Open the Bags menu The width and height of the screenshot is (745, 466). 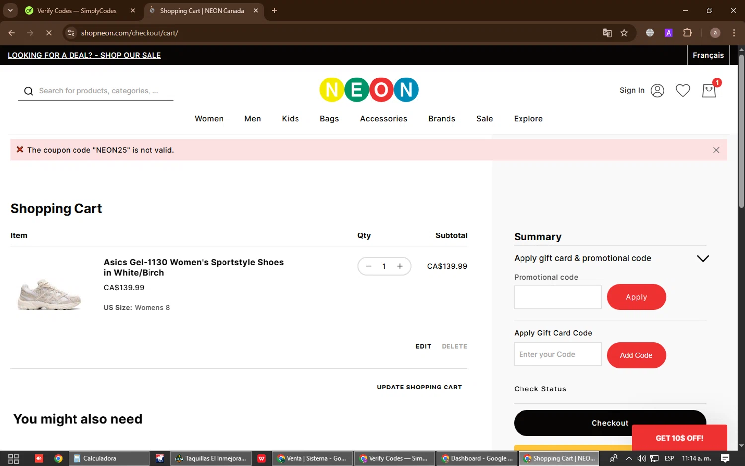pos(329,119)
